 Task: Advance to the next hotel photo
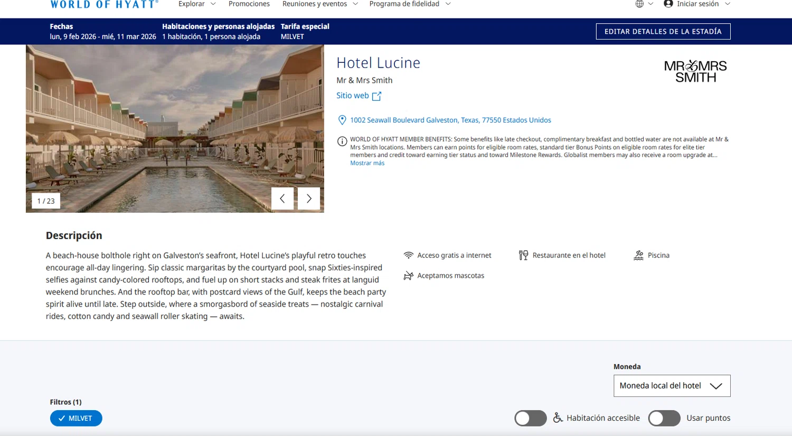pyautogui.click(x=309, y=198)
